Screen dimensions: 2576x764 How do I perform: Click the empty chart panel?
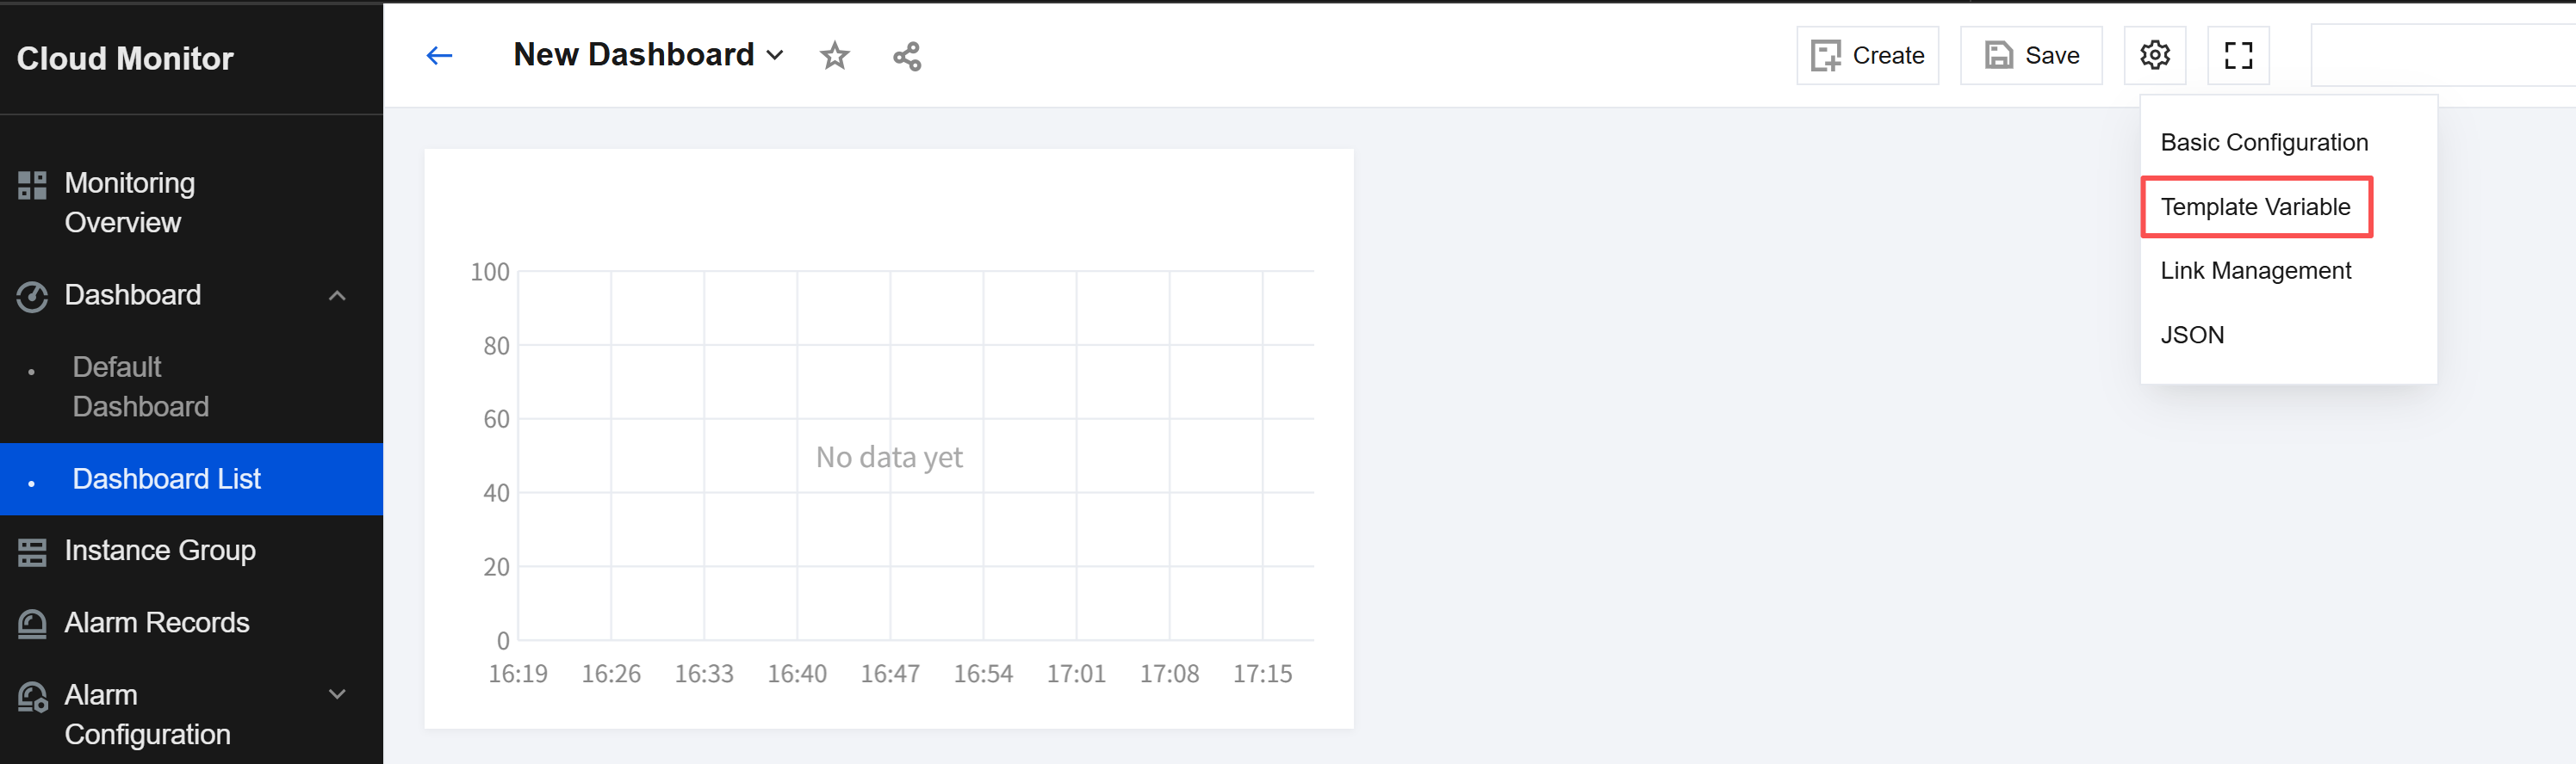click(888, 439)
